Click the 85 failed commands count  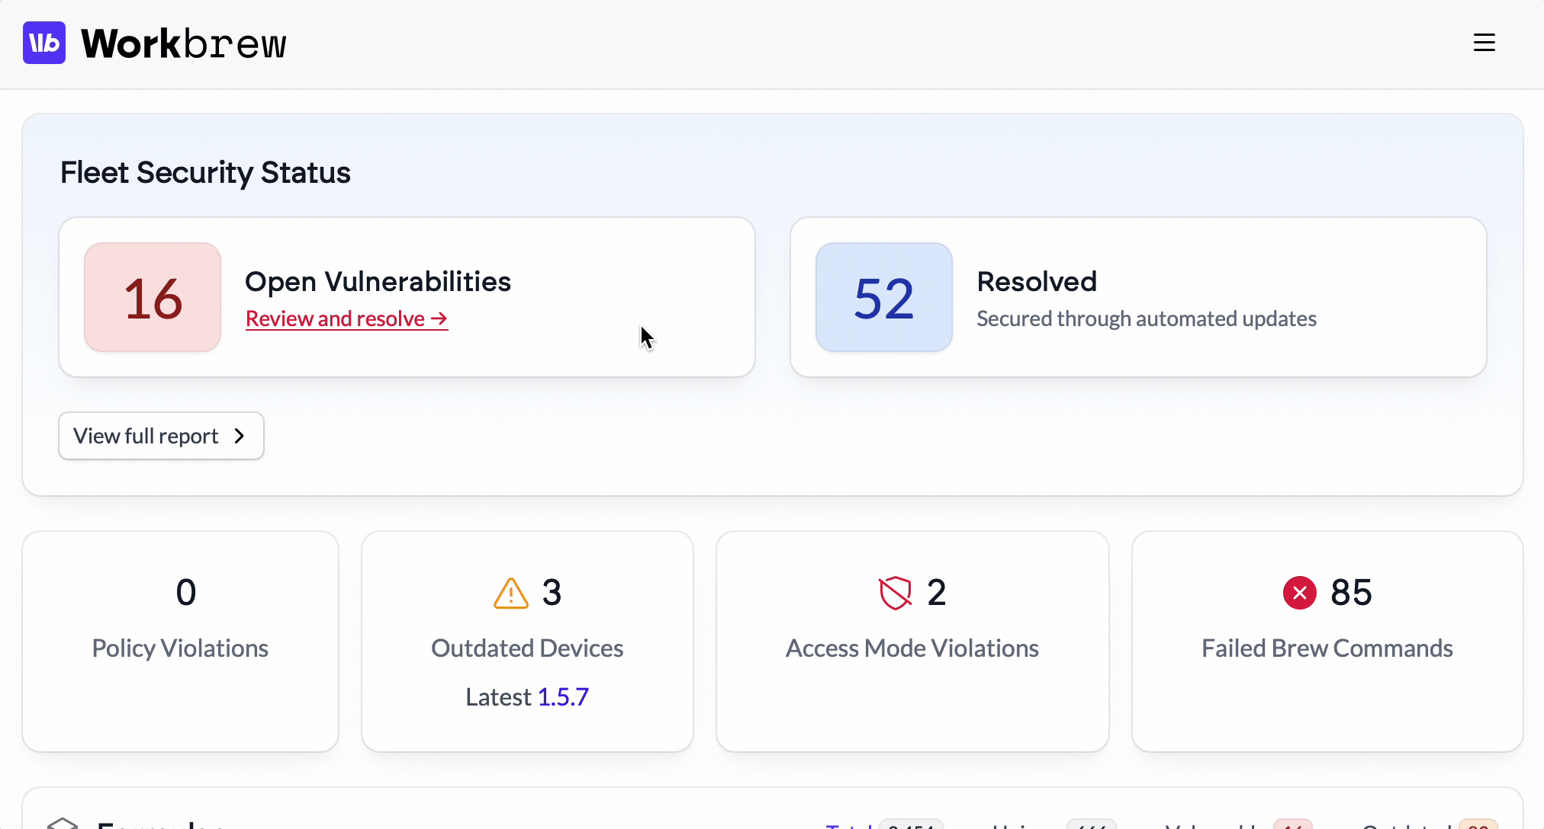(1351, 593)
